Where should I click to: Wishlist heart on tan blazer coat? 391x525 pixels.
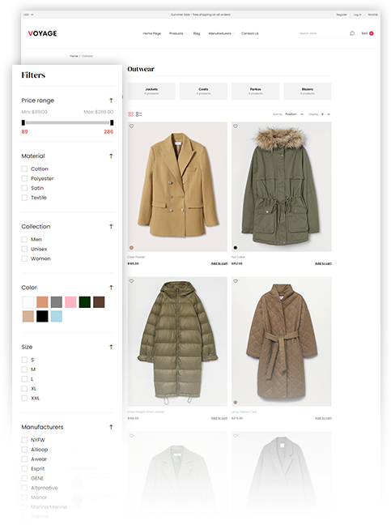point(132,126)
